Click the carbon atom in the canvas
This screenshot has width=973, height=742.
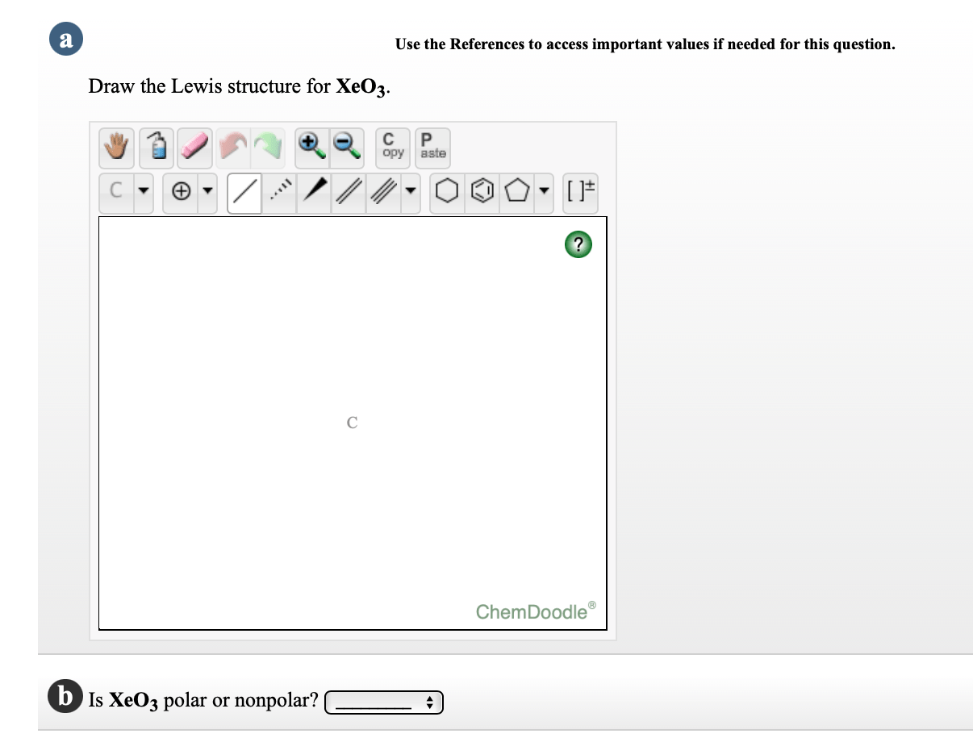tap(352, 422)
